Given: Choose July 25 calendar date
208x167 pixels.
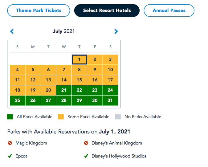Looking at the screenshot, I should tap(18, 100).
